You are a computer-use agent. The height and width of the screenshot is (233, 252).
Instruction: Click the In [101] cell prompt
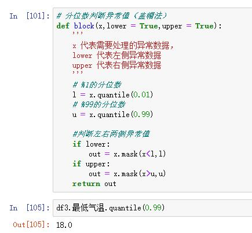pyautogui.click(x=30, y=16)
